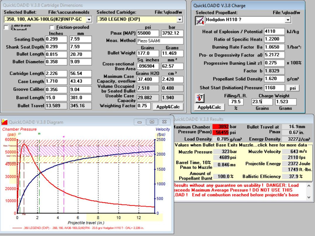Toggle the Tail/Base Shaped checkbox

(x=6, y=27)
